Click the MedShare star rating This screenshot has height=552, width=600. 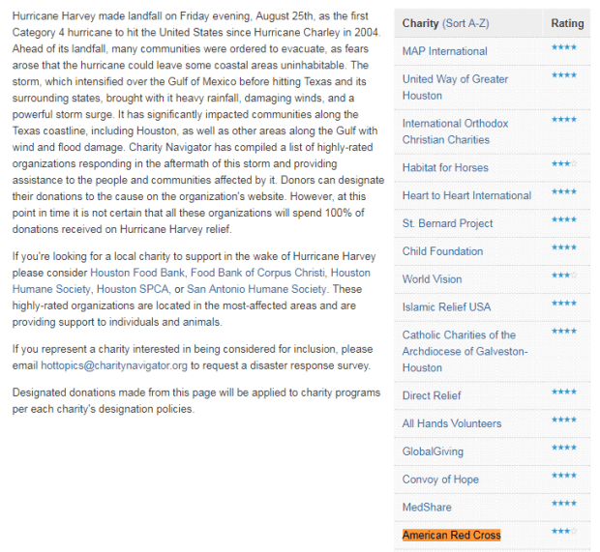563,505
